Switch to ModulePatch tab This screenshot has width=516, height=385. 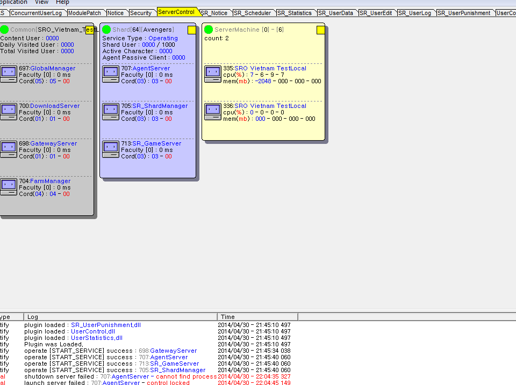84,13
